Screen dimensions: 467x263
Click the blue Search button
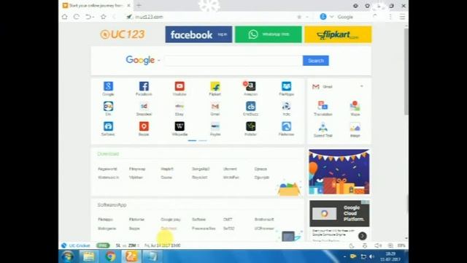click(x=316, y=61)
